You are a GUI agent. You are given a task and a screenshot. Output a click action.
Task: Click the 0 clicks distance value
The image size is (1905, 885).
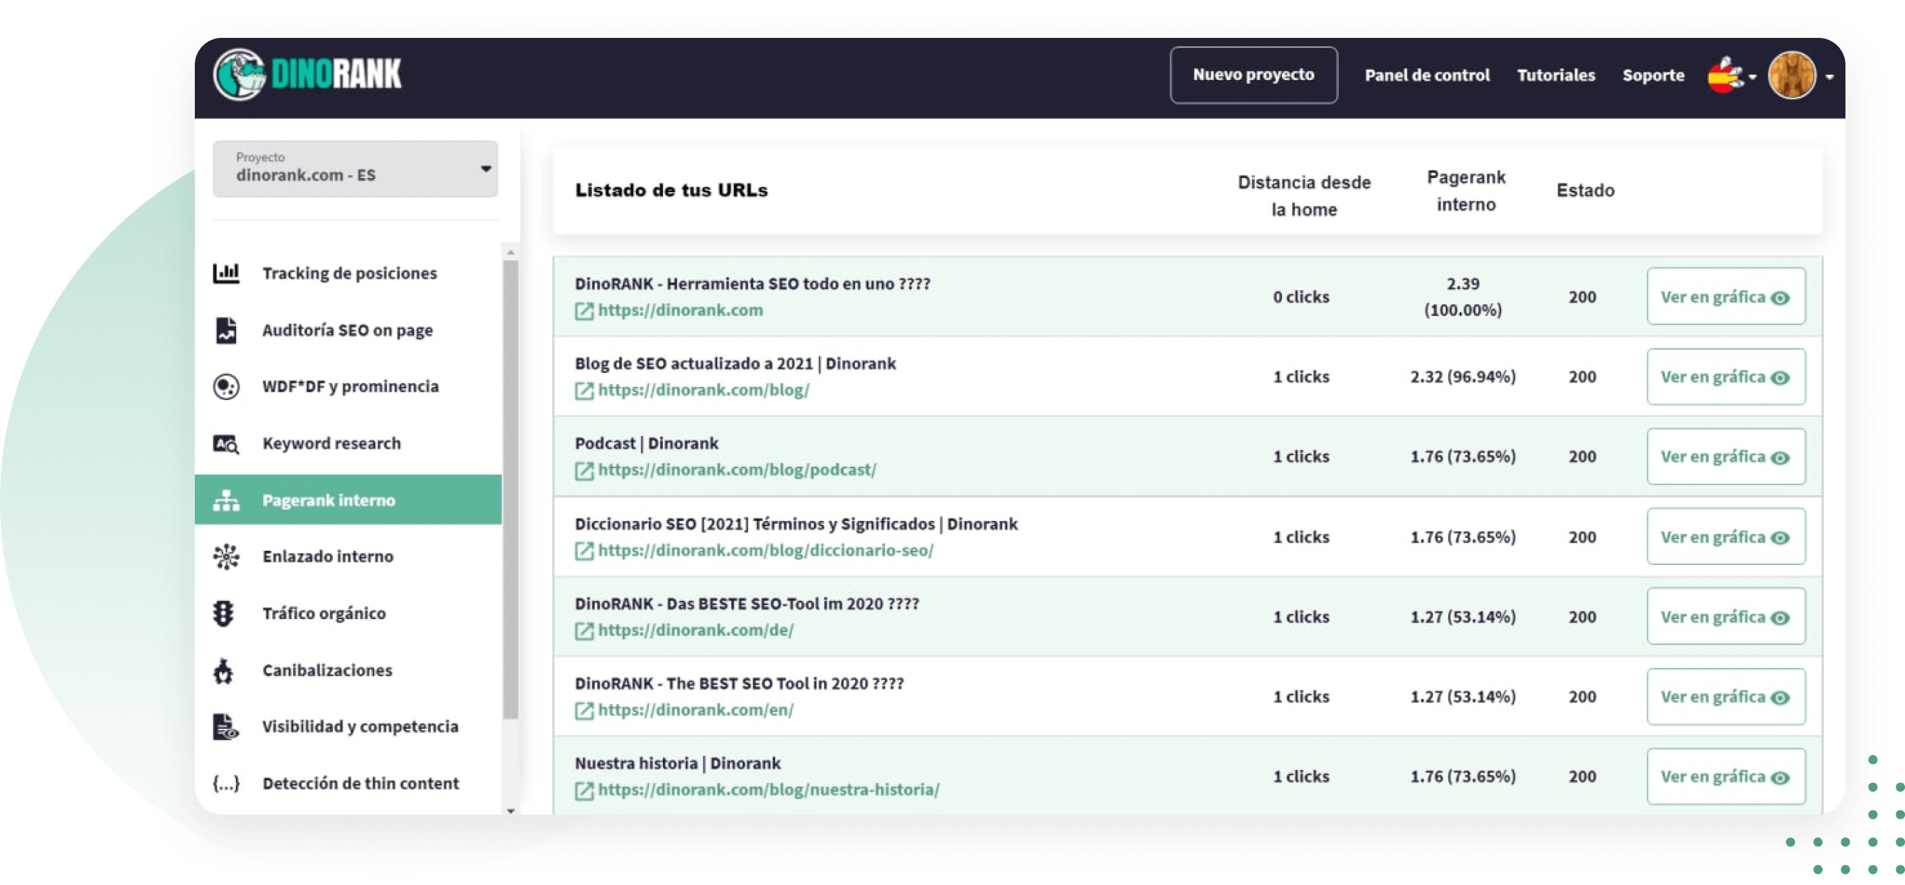tap(1301, 297)
